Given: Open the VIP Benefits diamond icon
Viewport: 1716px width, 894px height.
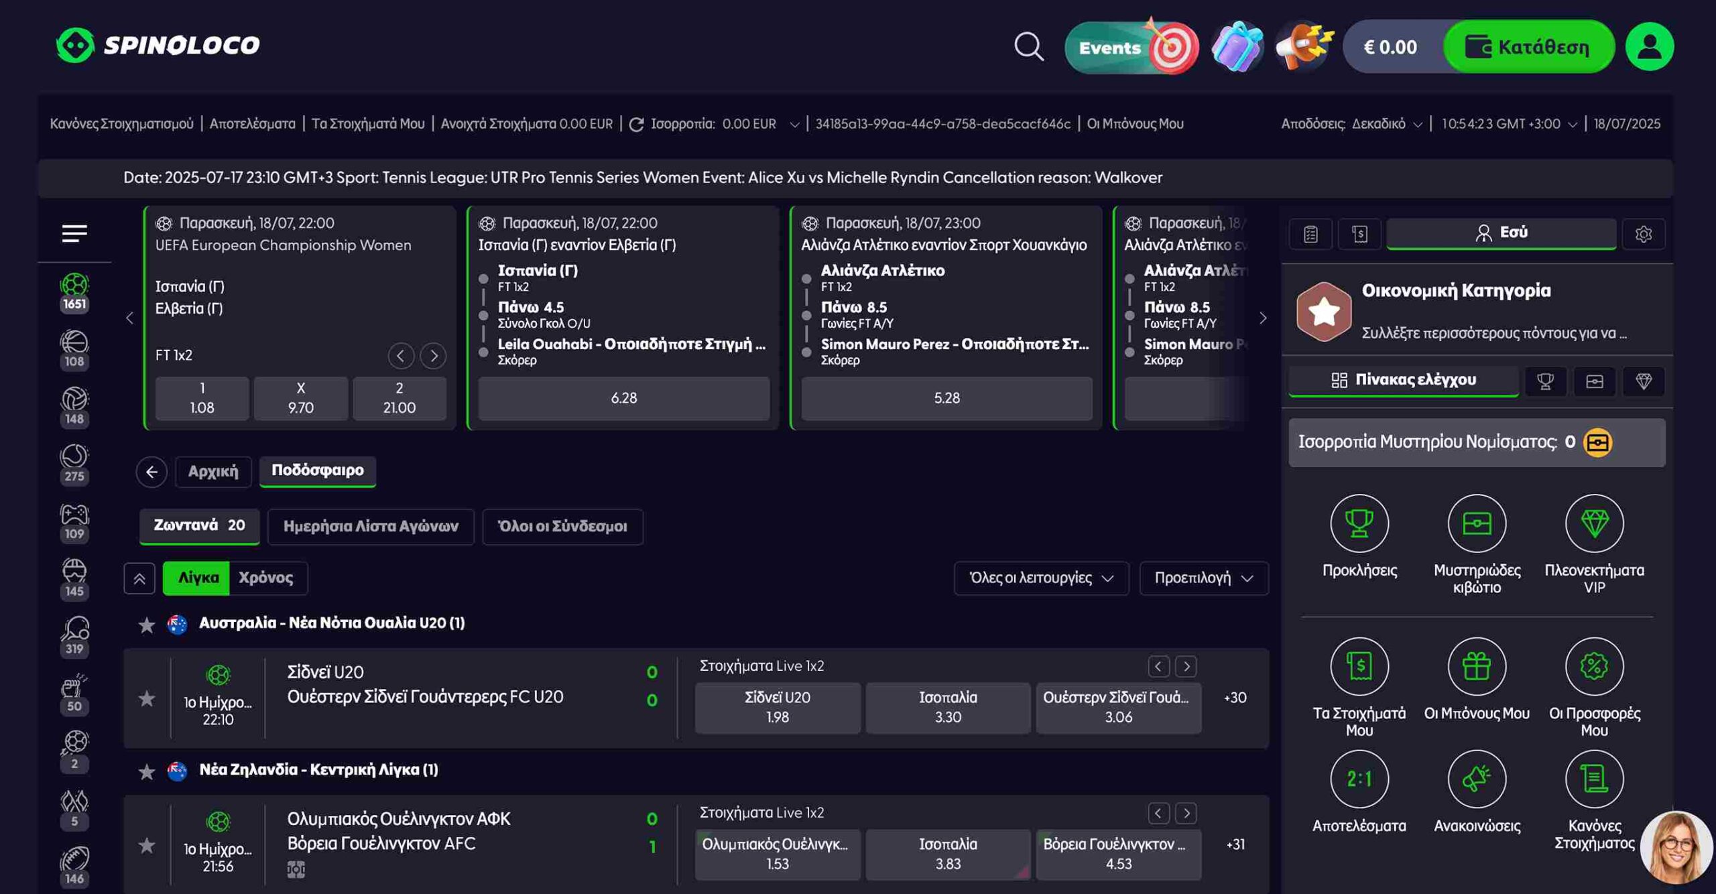Looking at the screenshot, I should pos(1593,523).
